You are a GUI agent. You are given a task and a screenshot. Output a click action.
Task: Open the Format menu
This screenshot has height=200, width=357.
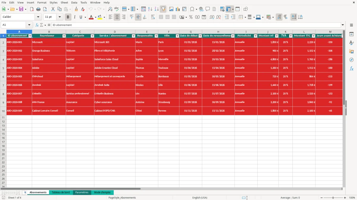pos(42,2)
